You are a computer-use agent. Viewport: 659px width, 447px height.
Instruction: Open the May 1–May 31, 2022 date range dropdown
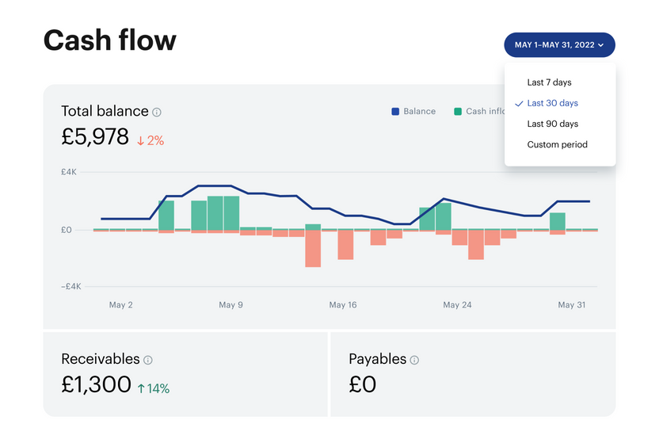tap(559, 45)
